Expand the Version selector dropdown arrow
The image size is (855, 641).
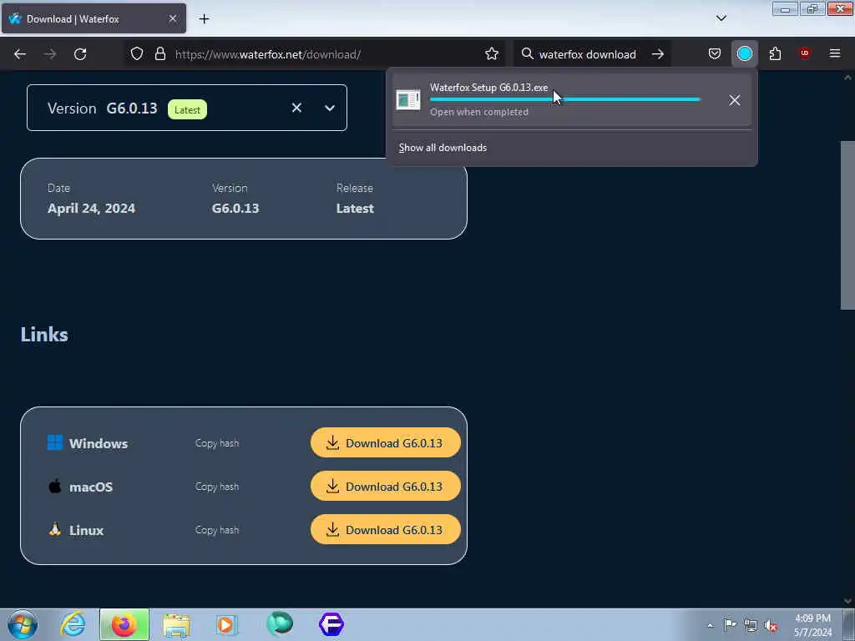tap(330, 108)
